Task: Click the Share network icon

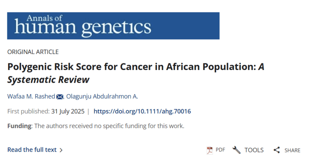Action: [x=277, y=150]
